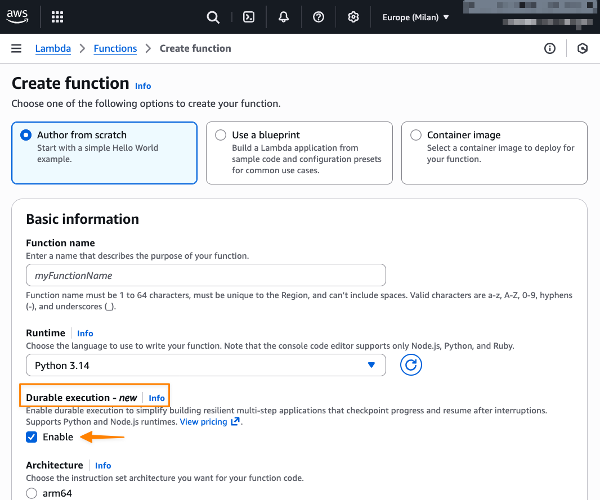
Task: Click the myFunctionName input field
Action: [206, 274]
